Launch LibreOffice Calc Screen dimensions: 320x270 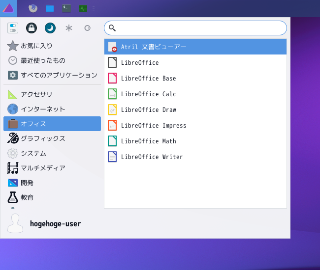[195, 94]
